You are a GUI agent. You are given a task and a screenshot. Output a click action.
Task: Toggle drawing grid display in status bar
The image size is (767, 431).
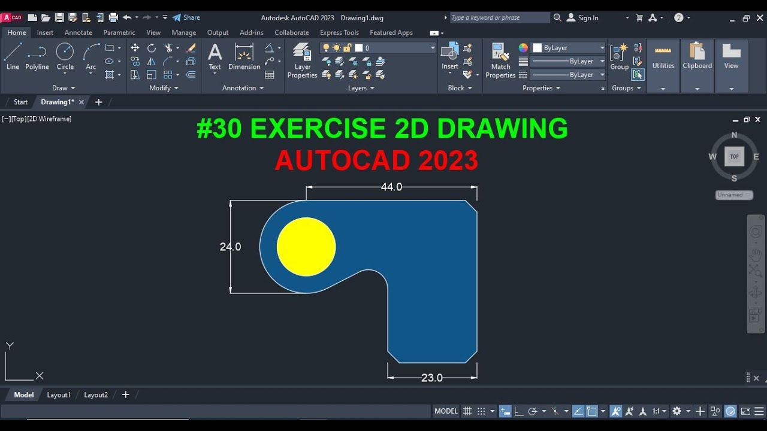click(467, 411)
